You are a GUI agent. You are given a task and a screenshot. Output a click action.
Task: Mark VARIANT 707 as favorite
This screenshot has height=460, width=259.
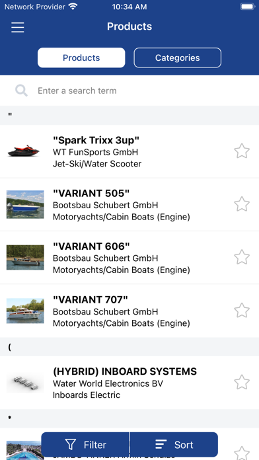(242, 311)
